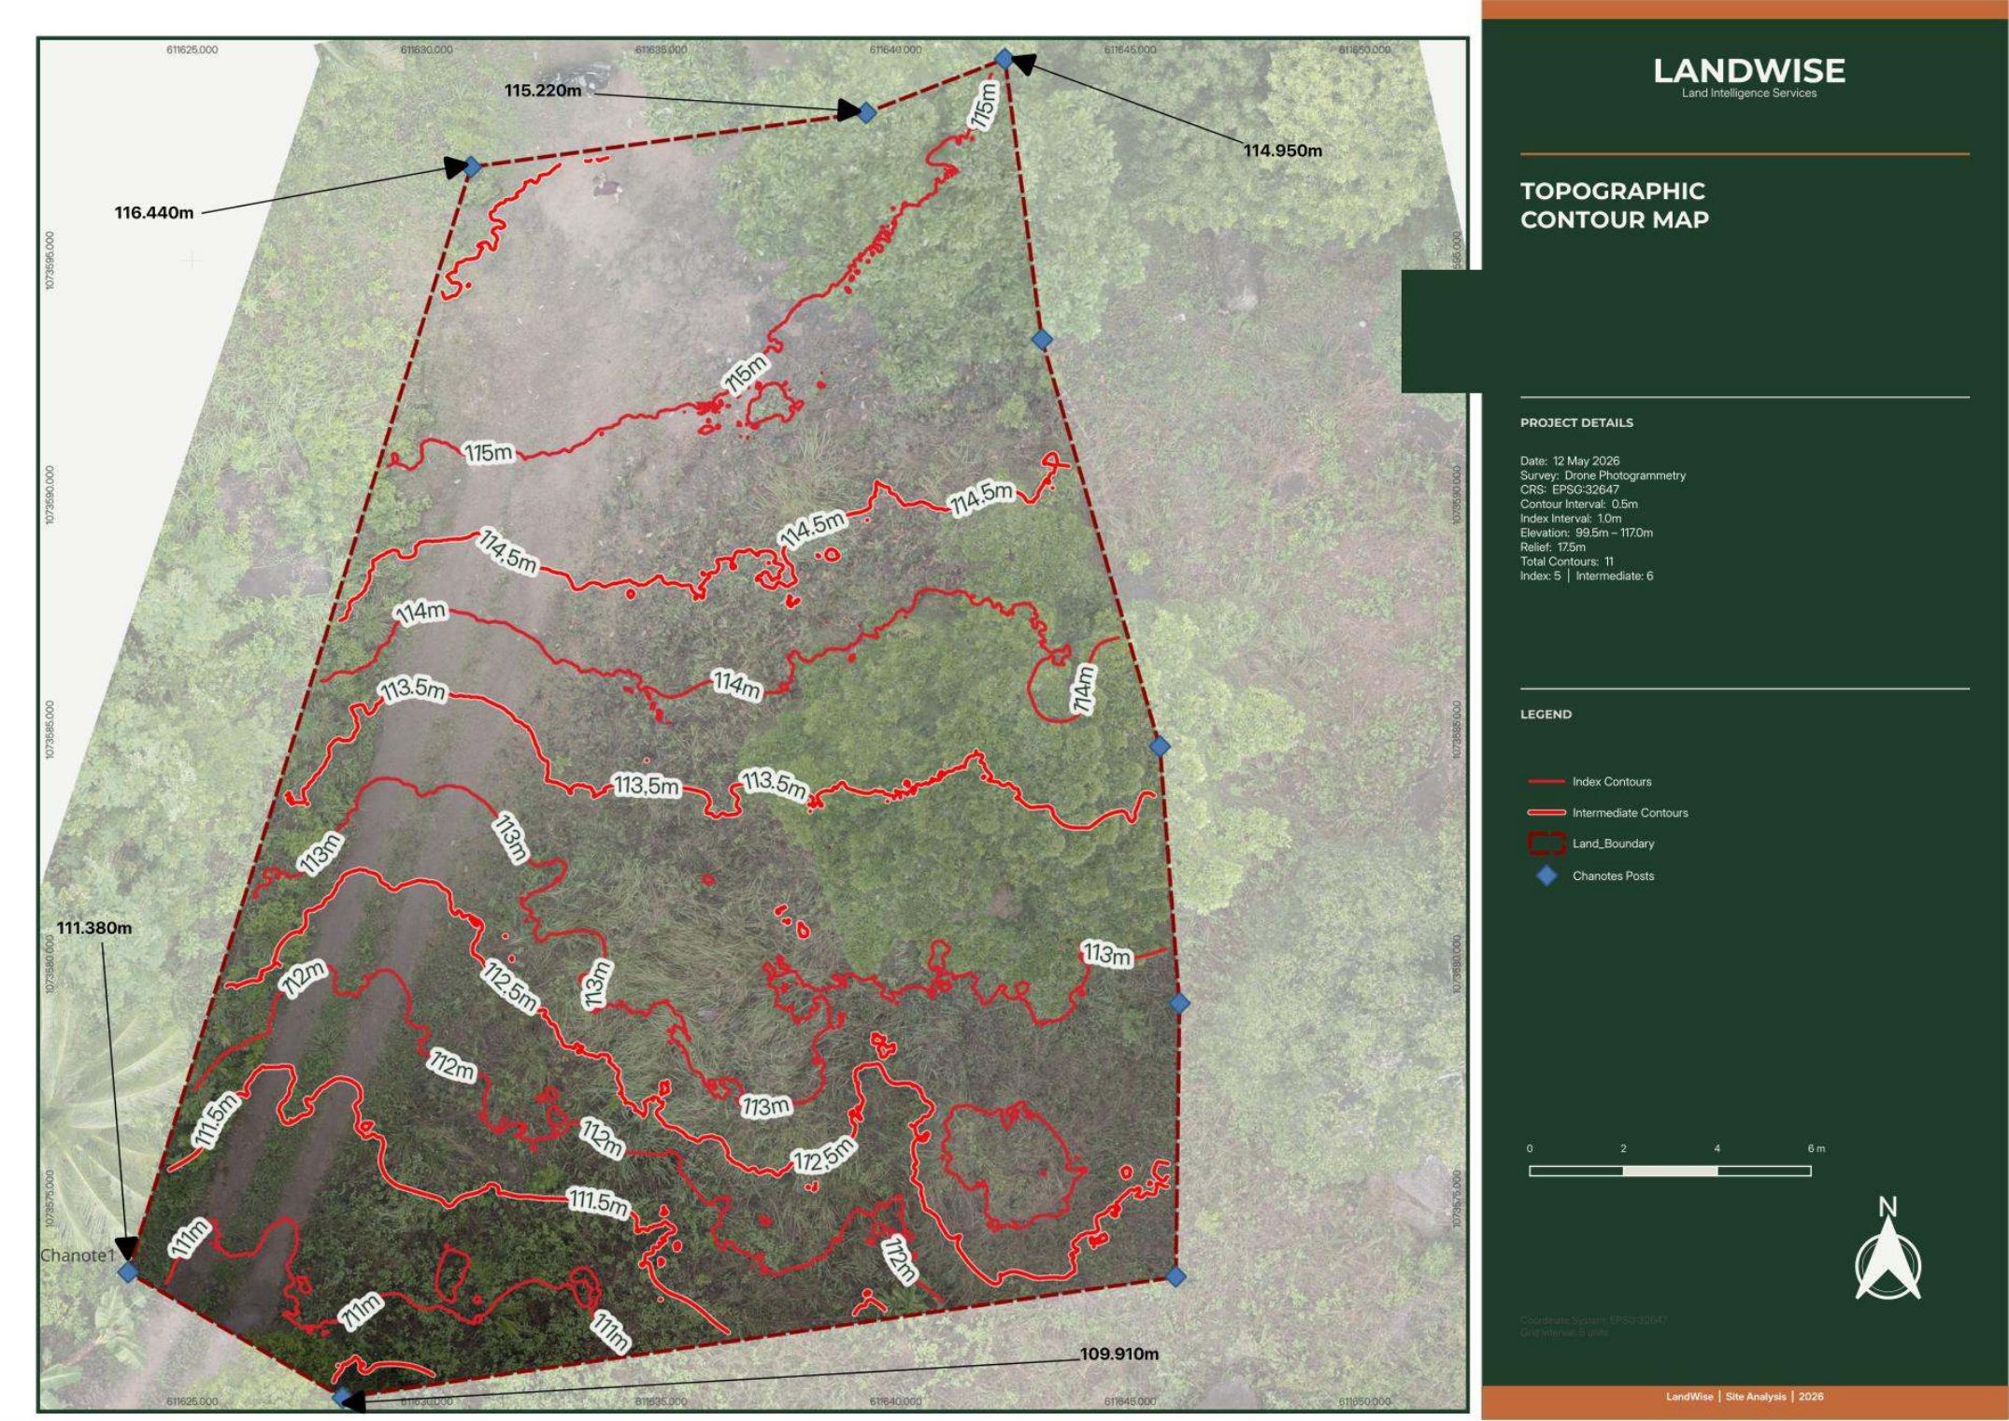Click the Chanote1 blue diamond post

(128, 1272)
